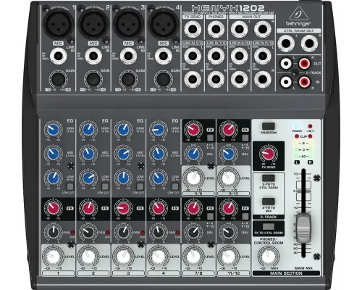Click the MAIN OUT left jack
This screenshot has width=362, height=290.
point(239,29)
